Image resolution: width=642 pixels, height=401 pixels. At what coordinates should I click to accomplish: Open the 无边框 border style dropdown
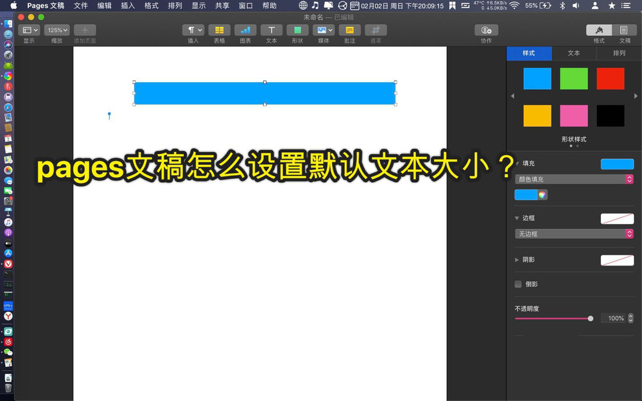(x=573, y=234)
